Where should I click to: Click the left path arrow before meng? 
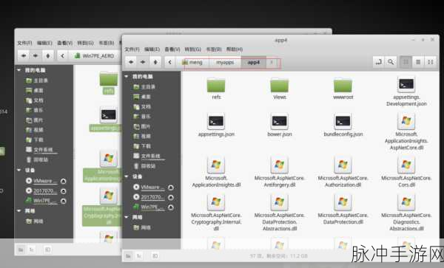click(x=169, y=62)
